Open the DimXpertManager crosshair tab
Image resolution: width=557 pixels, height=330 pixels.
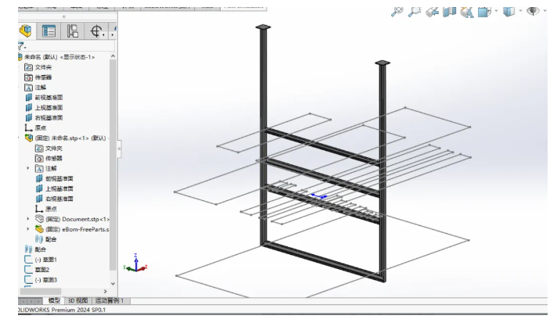(x=97, y=30)
